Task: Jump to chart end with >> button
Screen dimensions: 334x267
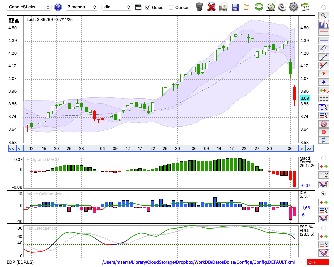Action: click(310, 149)
